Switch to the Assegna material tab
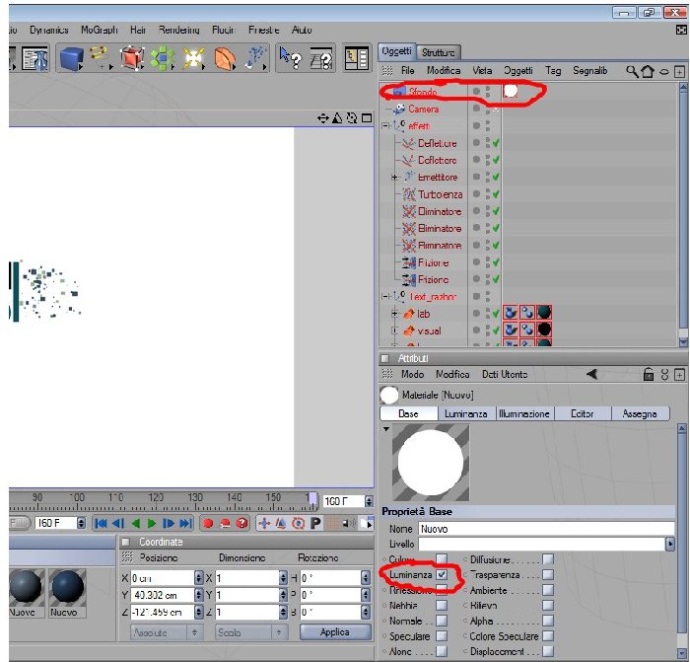The height and width of the screenshot is (662, 690). pos(640,413)
